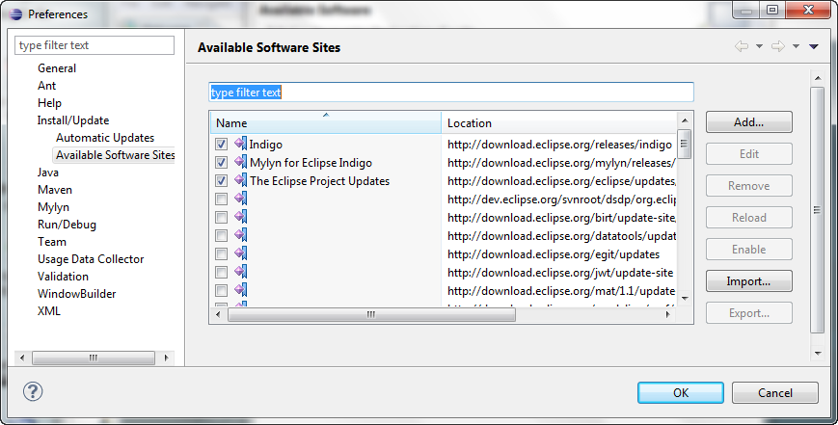
Task: Select Ant in the preferences tree
Action: (46, 86)
